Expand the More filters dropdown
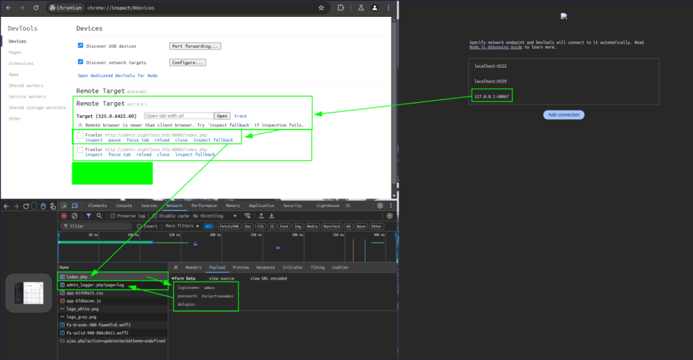The image size is (693, 360). (x=181, y=226)
